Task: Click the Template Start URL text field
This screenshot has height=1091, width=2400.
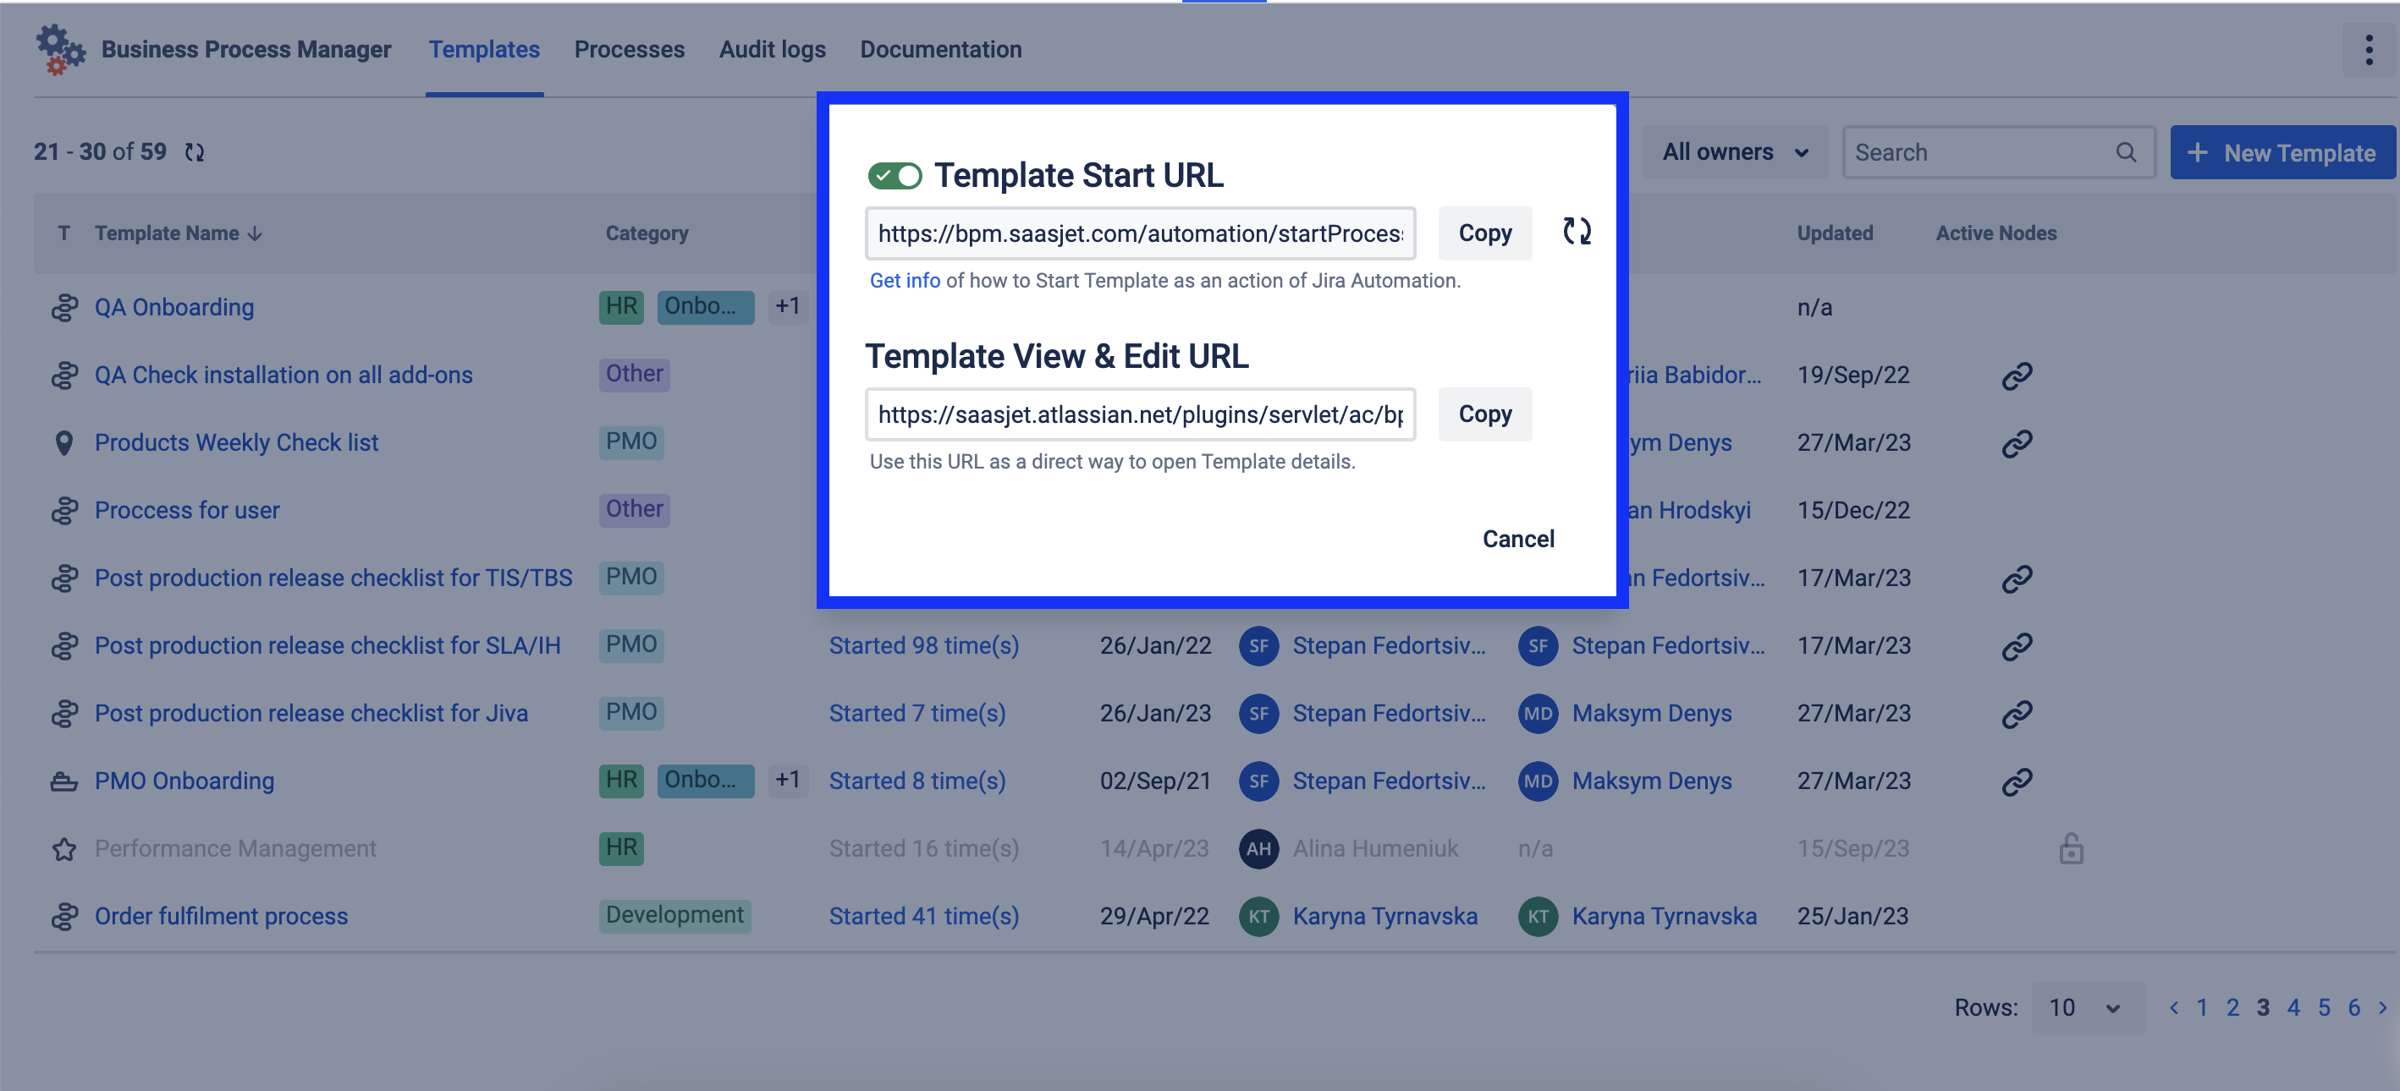Action: click(x=1139, y=233)
